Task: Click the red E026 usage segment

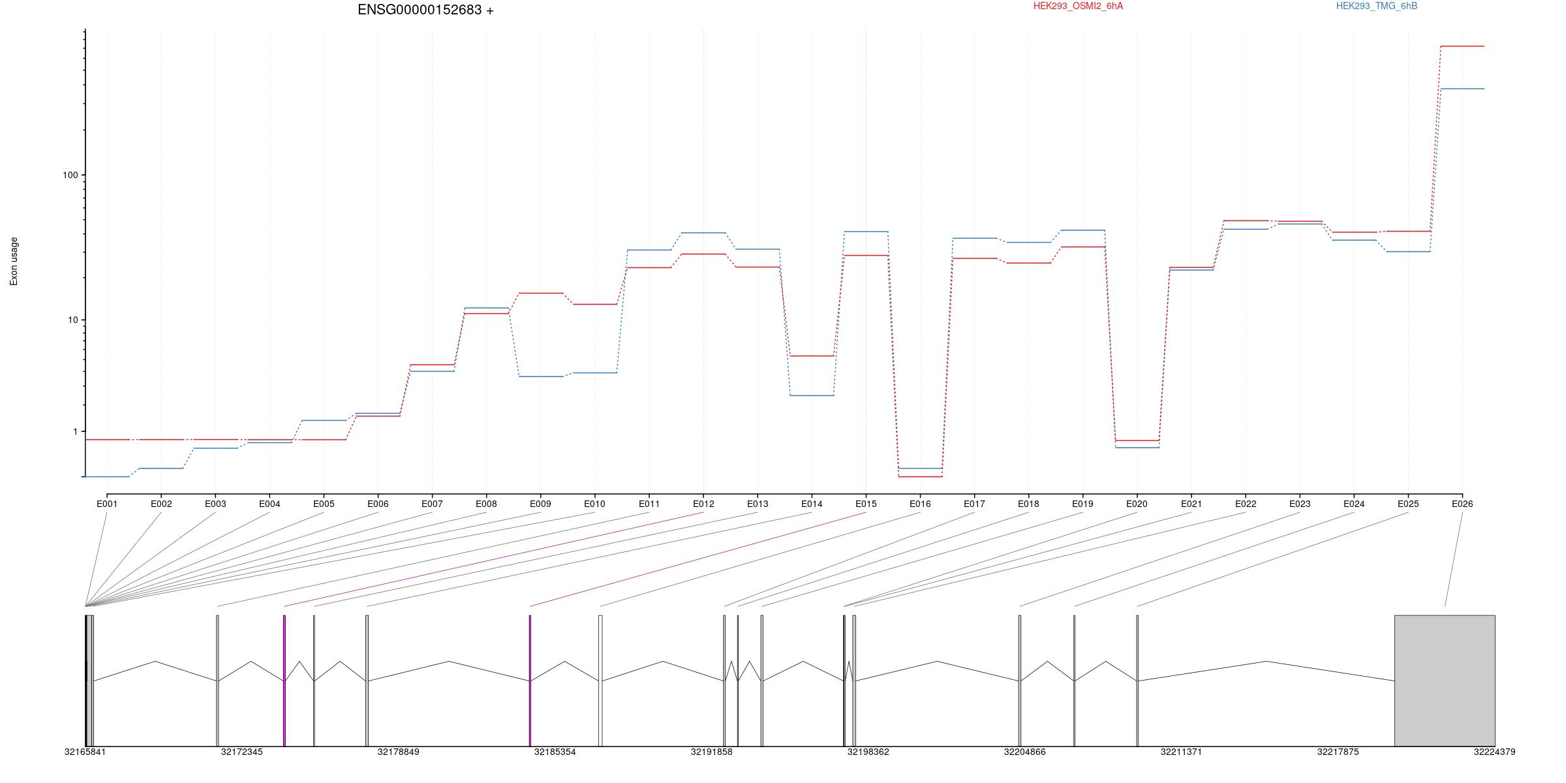Action: (x=1462, y=46)
